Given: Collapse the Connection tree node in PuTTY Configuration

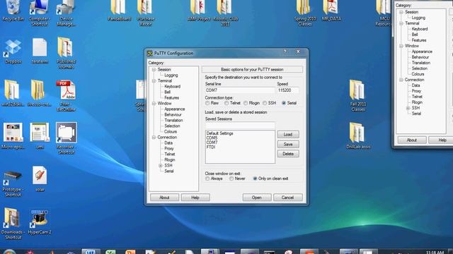Looking at the screenshot, I should (x=154, y=138).
